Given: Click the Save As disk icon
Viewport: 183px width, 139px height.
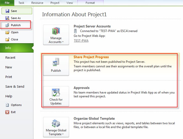Looking at the screenshot, I should (x=7, y=18).
